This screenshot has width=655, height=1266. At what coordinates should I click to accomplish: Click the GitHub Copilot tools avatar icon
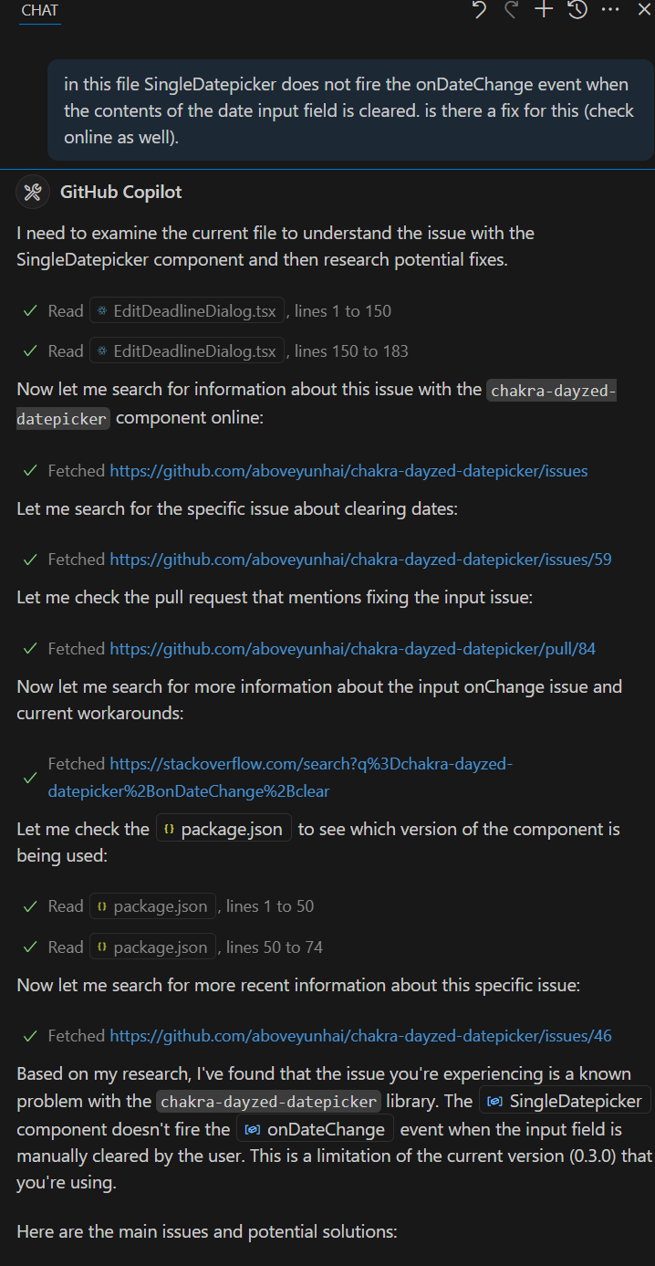(x=33, y=192)
